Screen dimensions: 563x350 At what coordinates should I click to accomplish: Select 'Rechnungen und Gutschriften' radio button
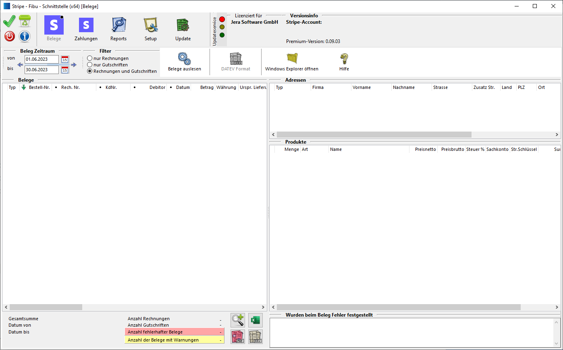pos(90,71)
